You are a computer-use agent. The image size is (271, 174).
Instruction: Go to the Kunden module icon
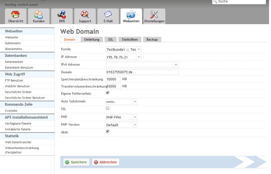pos(39,15)
